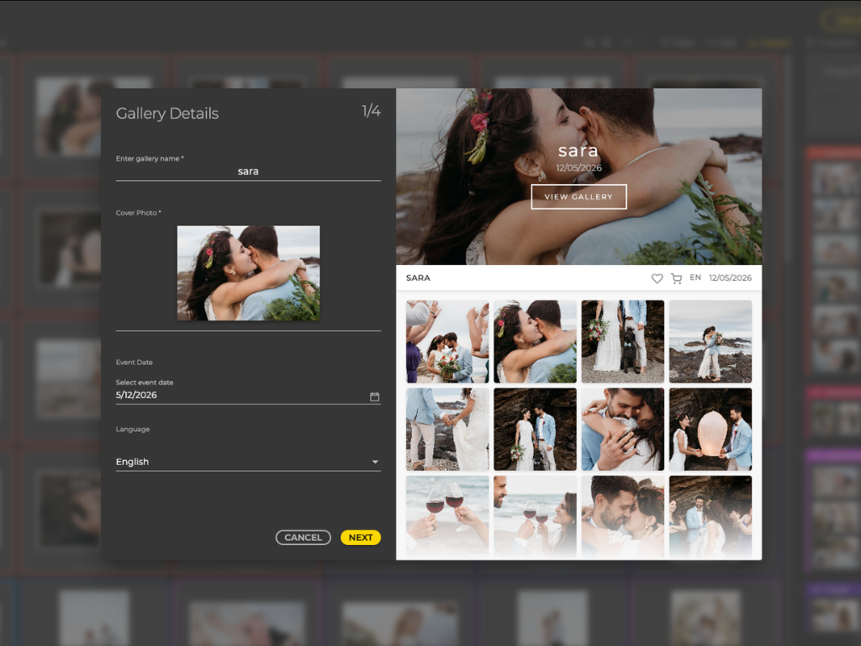Image resolution: width=861 pixels, height=646 pixels.
Task: Open the wedding guests cheering photo thumbnail
Action: point(447,342)
